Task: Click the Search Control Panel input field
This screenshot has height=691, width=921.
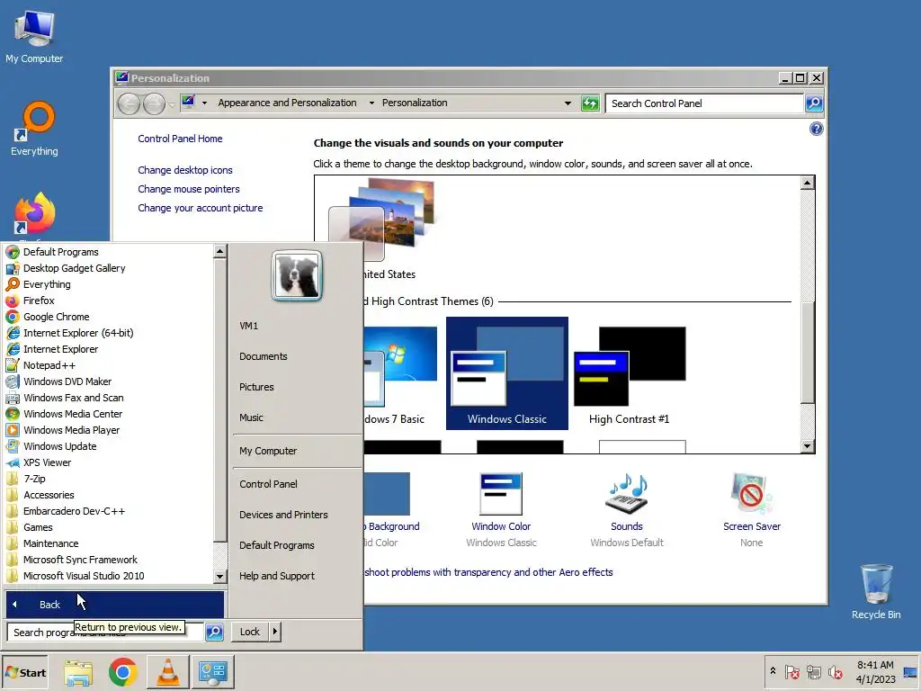Action: 704,103
